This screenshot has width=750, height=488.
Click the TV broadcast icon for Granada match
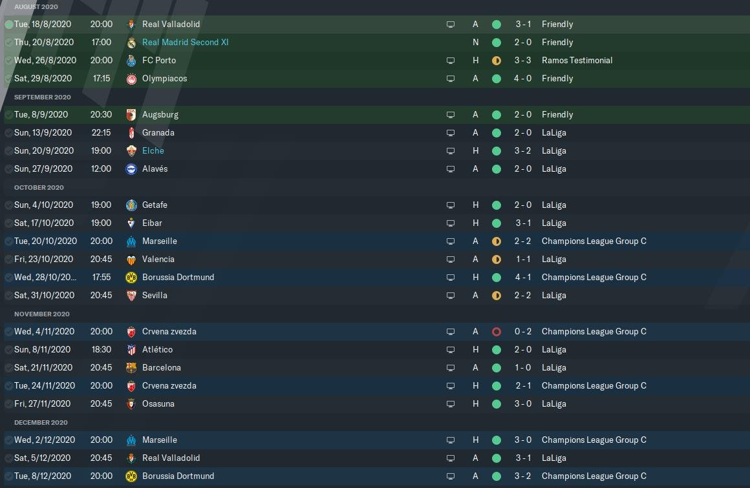[x=451, y=133]
